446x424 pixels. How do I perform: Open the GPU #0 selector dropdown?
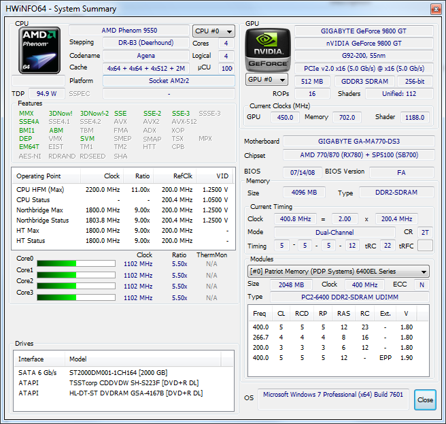click(x=267, y=80)
